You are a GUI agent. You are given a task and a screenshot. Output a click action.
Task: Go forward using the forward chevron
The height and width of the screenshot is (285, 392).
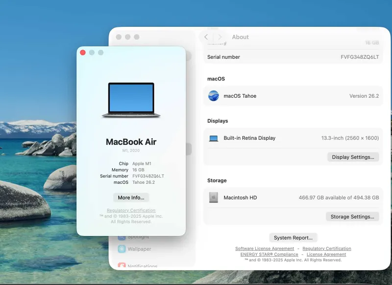(220, 37)
